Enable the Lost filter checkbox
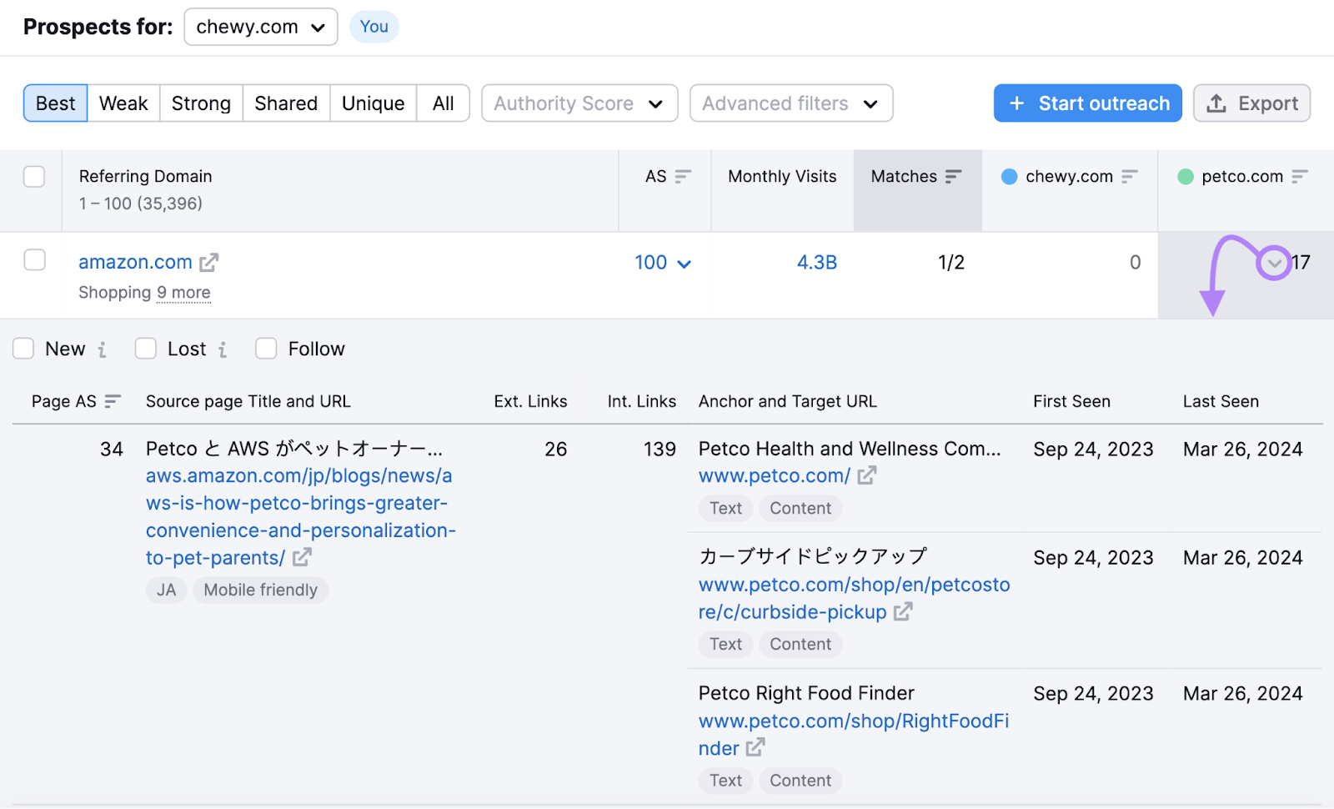 (146, 349)
